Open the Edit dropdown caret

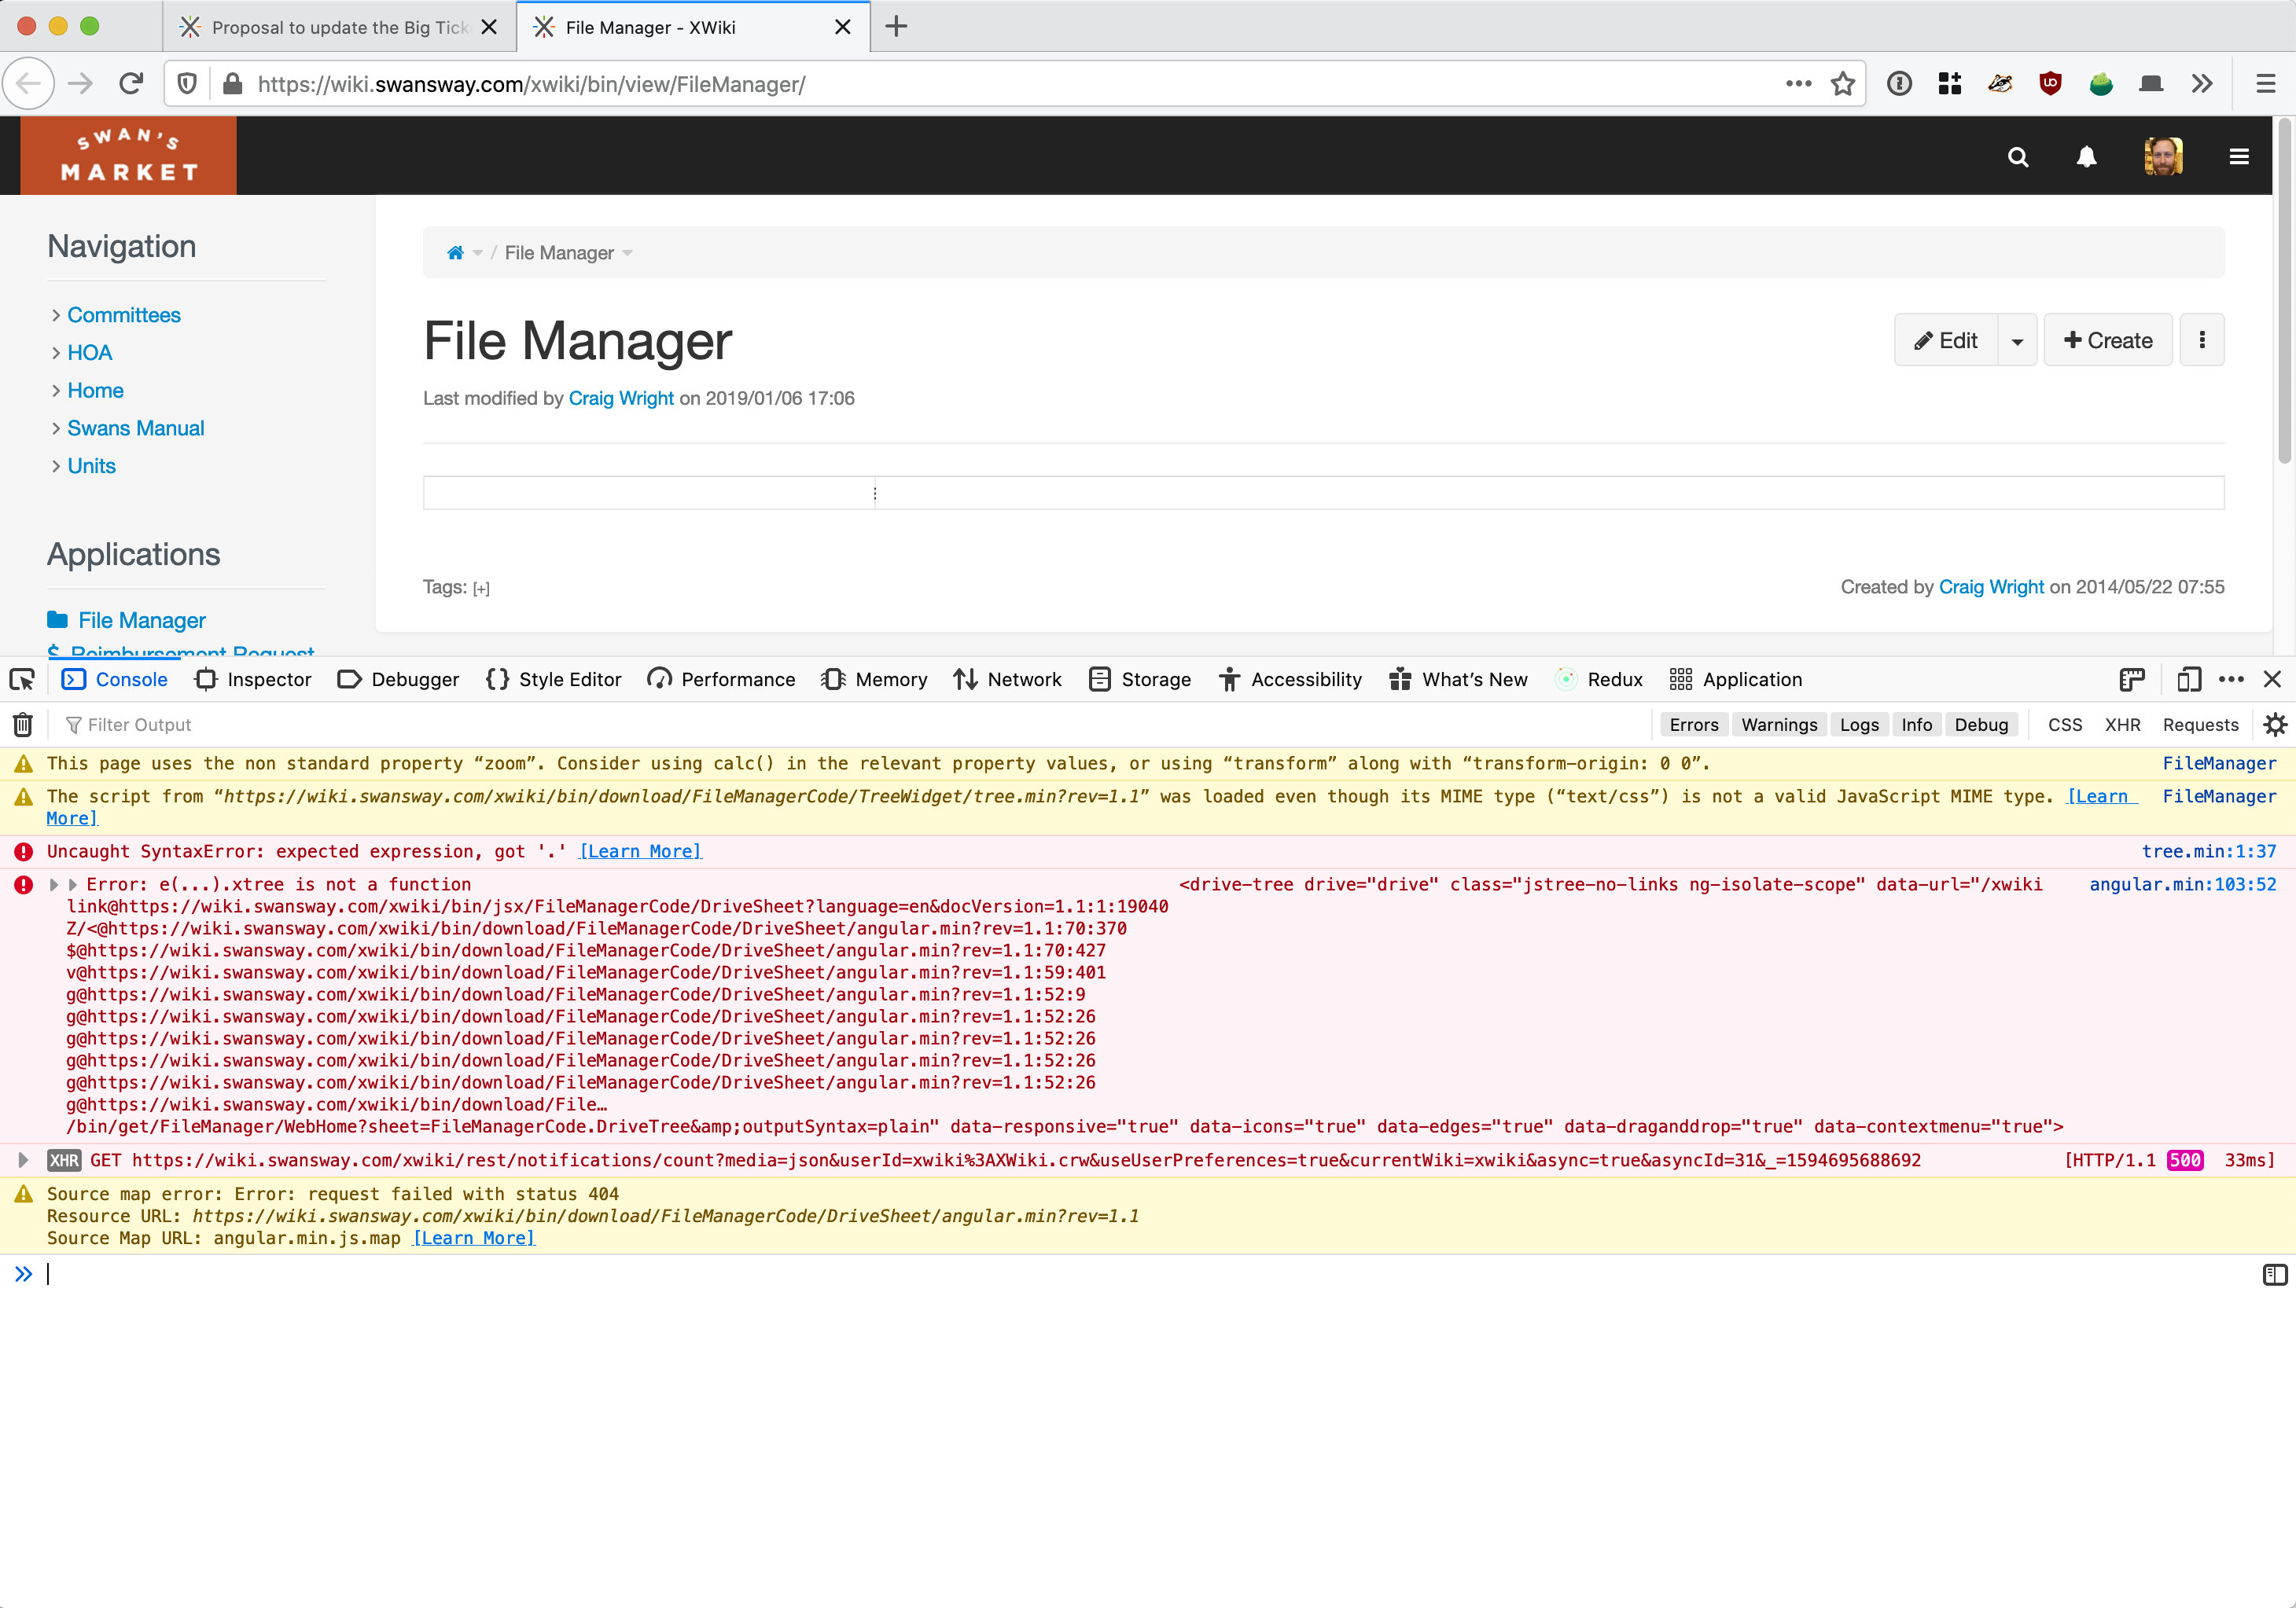2017,341
